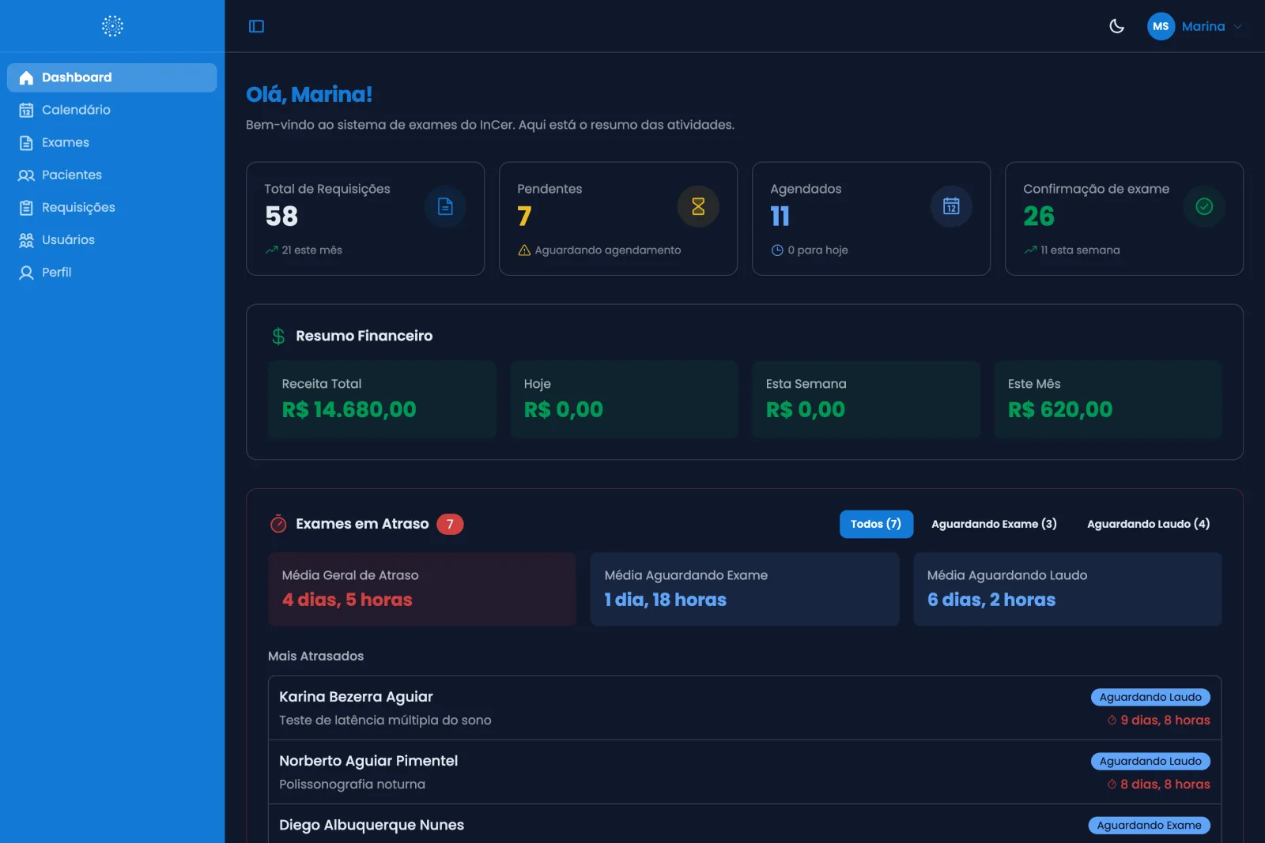The width and height of the screenshot is (1265, 843).
Task: Open Requisições in the sidebar
Action: 112,207
